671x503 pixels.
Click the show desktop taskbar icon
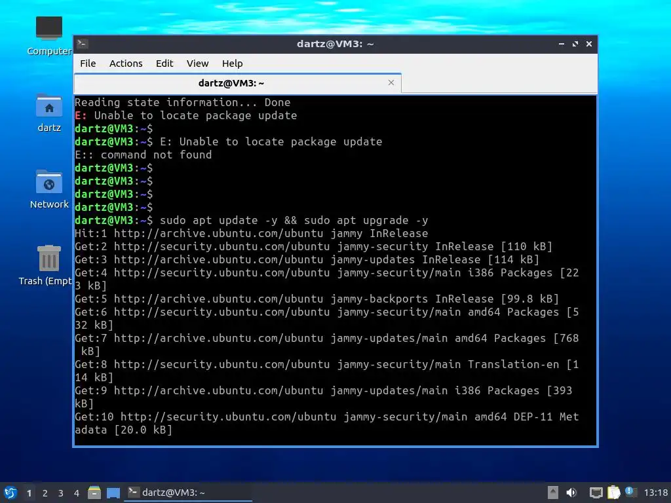(113, 493)
